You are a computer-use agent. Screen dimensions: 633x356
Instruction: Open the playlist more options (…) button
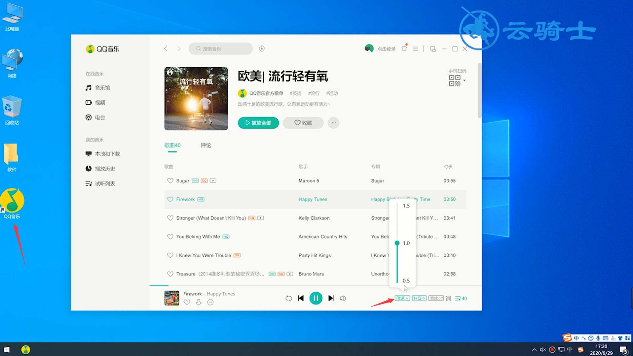[334, 123]
